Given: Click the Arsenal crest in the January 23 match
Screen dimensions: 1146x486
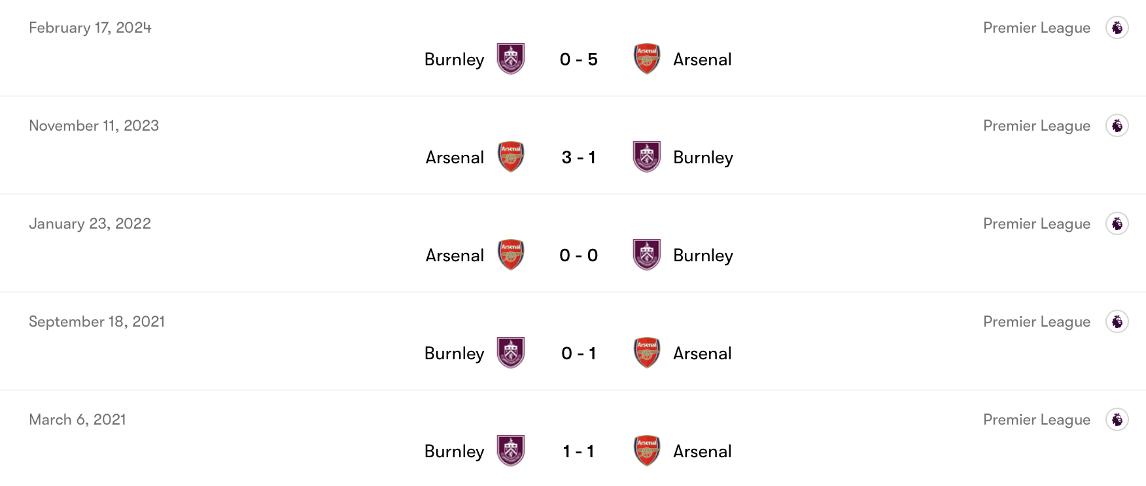Looking at the screenshot, I should [510, 255].
